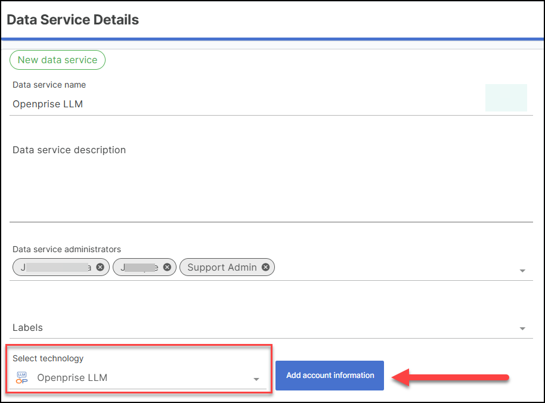This screenshot has height=403, width=545.
Task: Click the selected Openprise LLM technology text
Action: [x=72, y=377]
